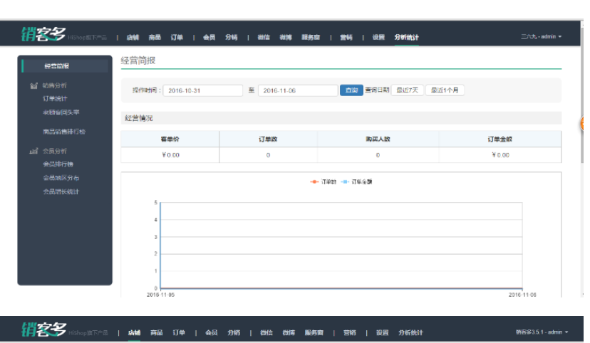Open 订单统计 in the sidebar
The width and height of the screenshot is (590, 343).
[x=55, y=98]
